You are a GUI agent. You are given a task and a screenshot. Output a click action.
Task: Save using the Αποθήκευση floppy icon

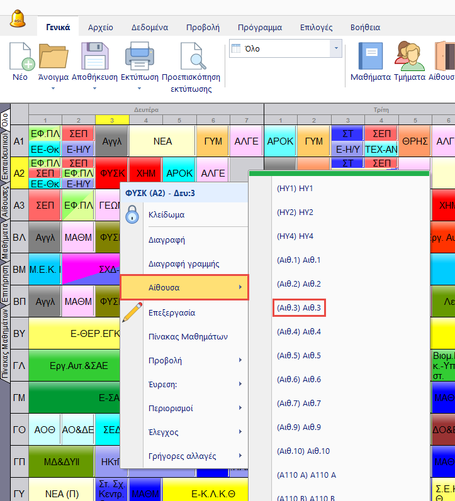point(95,58)
